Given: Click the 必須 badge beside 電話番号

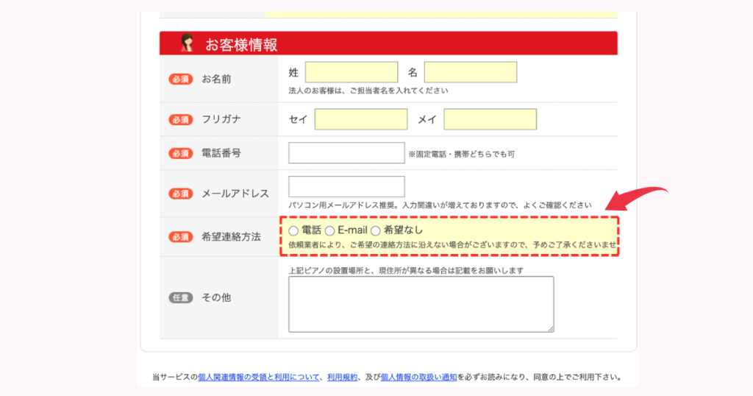Looking at the screenshot, I should (180, 153).
